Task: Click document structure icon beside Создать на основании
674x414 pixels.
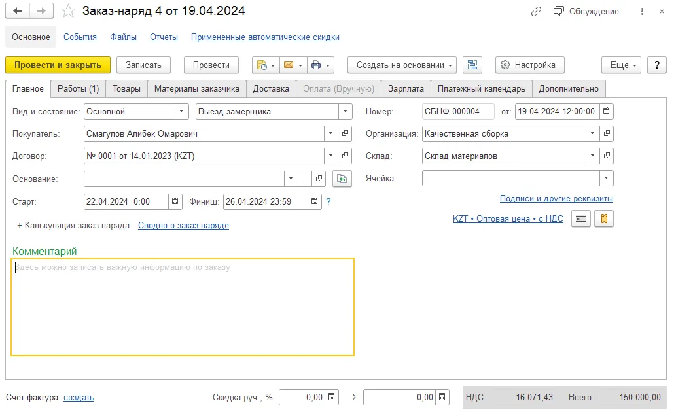Action: (x=472, y=65)
